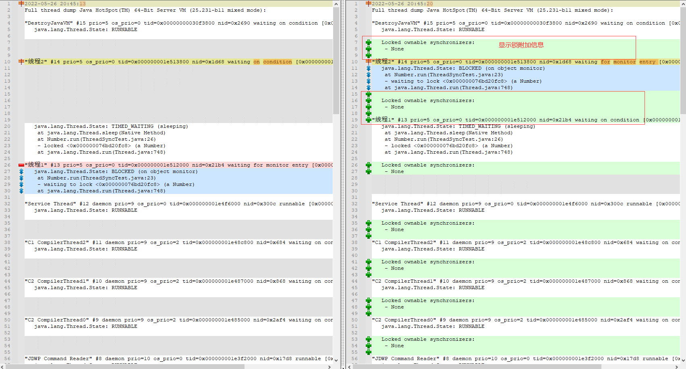Click the "线程1" #13 thread line in left pane
Viewport: 686px width, 369px height.
click(178, 165)
